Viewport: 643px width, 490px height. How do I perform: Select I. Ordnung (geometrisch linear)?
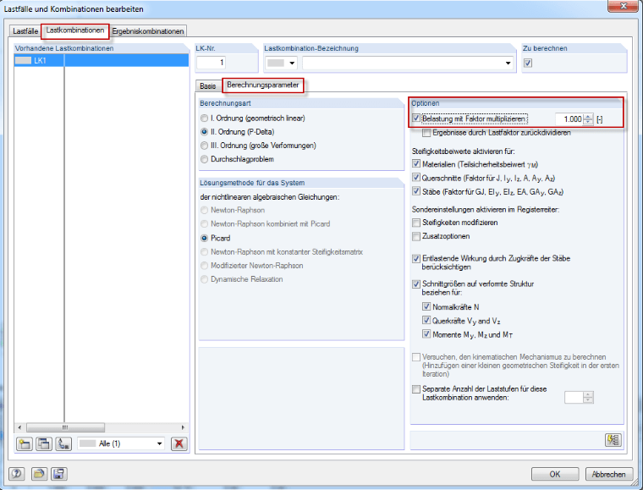point(204,118)
